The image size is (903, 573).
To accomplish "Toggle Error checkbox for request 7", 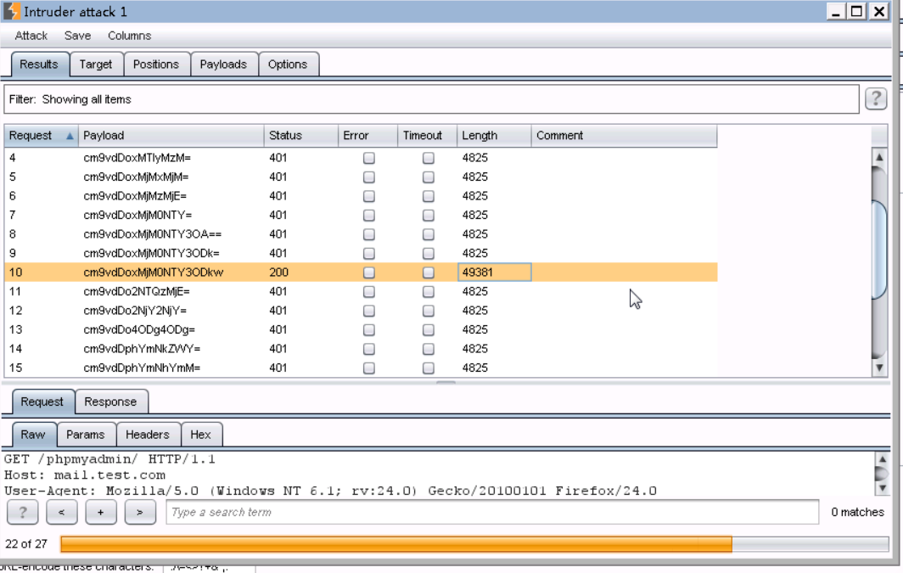I will tap(369, 215).
